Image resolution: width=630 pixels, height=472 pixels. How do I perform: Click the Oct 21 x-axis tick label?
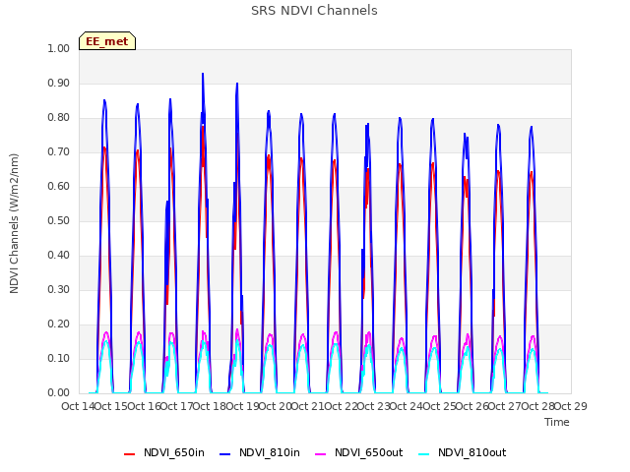308,406
